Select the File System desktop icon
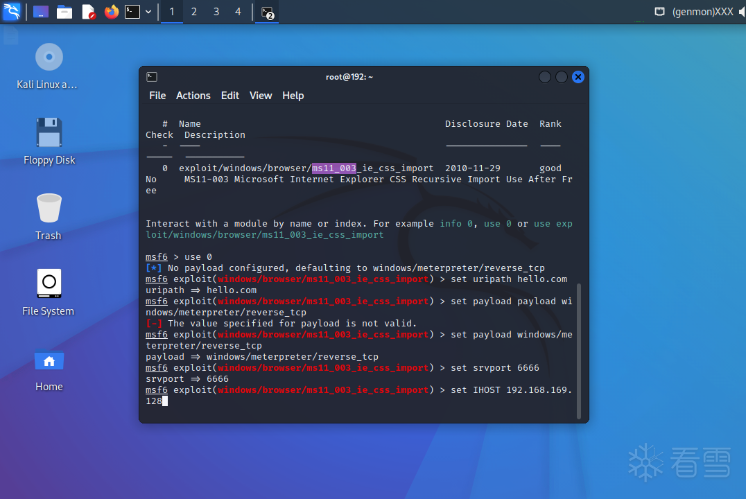The image size is (746, 499). coord(49,292)
